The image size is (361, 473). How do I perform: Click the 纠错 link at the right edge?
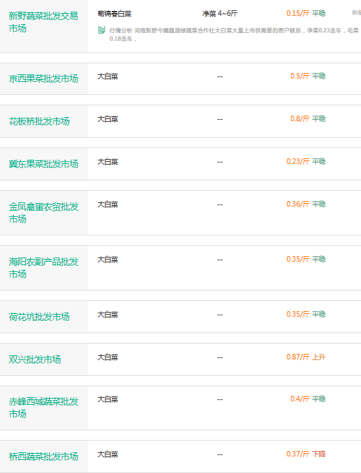coord(356,12)
